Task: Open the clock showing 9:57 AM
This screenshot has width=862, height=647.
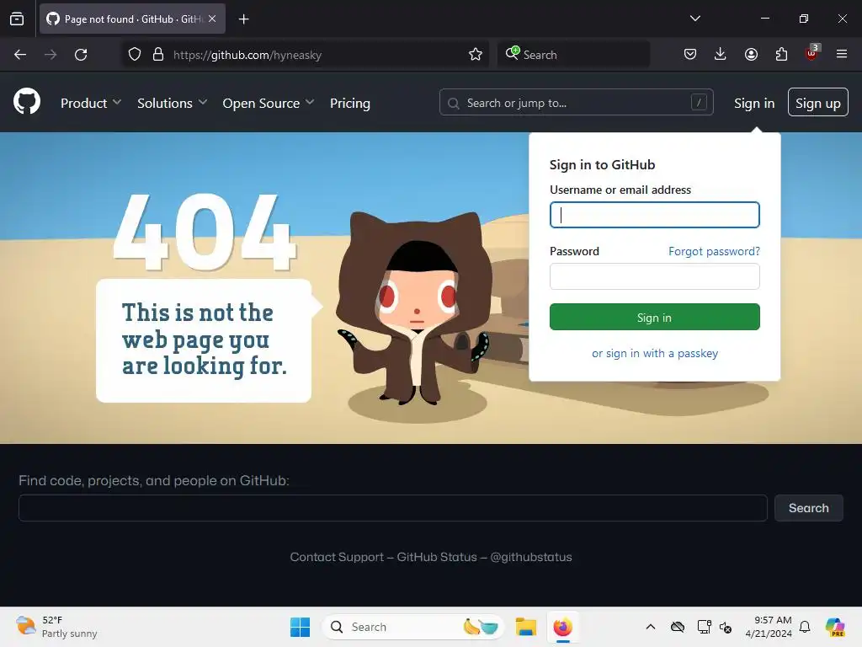Action: (x=769, y=627)
